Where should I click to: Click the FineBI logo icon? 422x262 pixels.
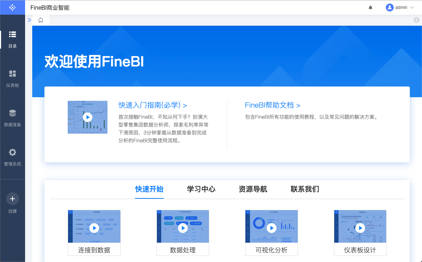[13, 8]
